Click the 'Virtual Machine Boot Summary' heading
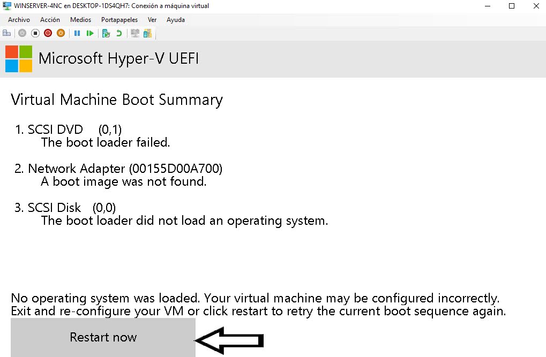This screenshot has height=357, width=546. tap(117, 100)
